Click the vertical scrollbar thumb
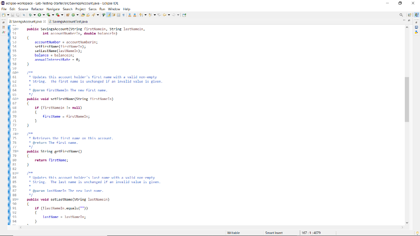Image resolution: width=420 pixels, height=236 pixels. click(407, 99)
